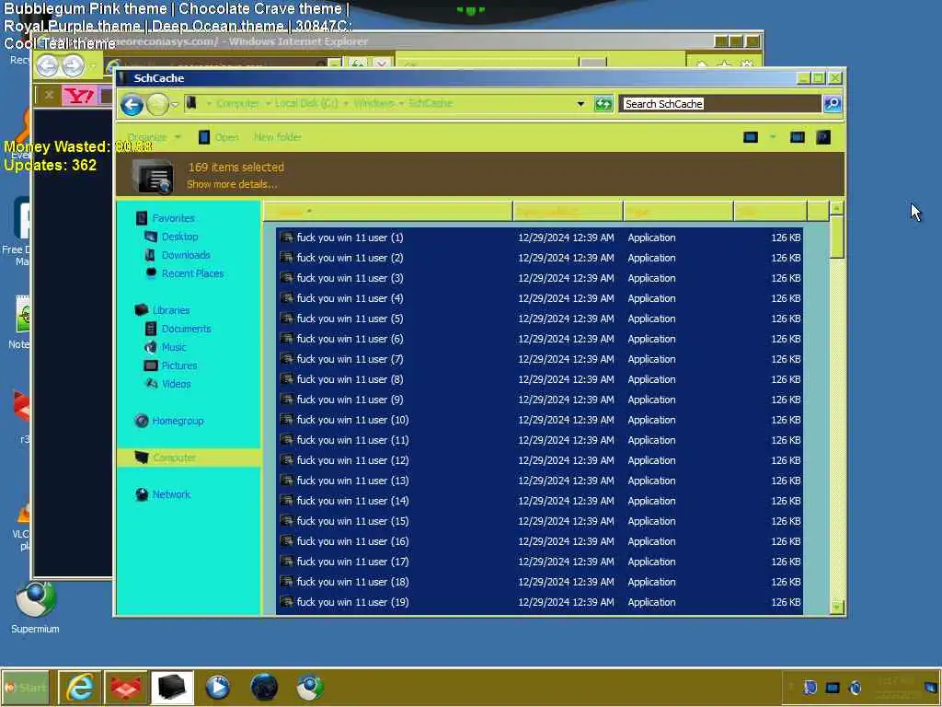Screen dimensions: 942x707
Task: Open recent locations dropdown beside Forward button
Action: (x=175, y=105)
